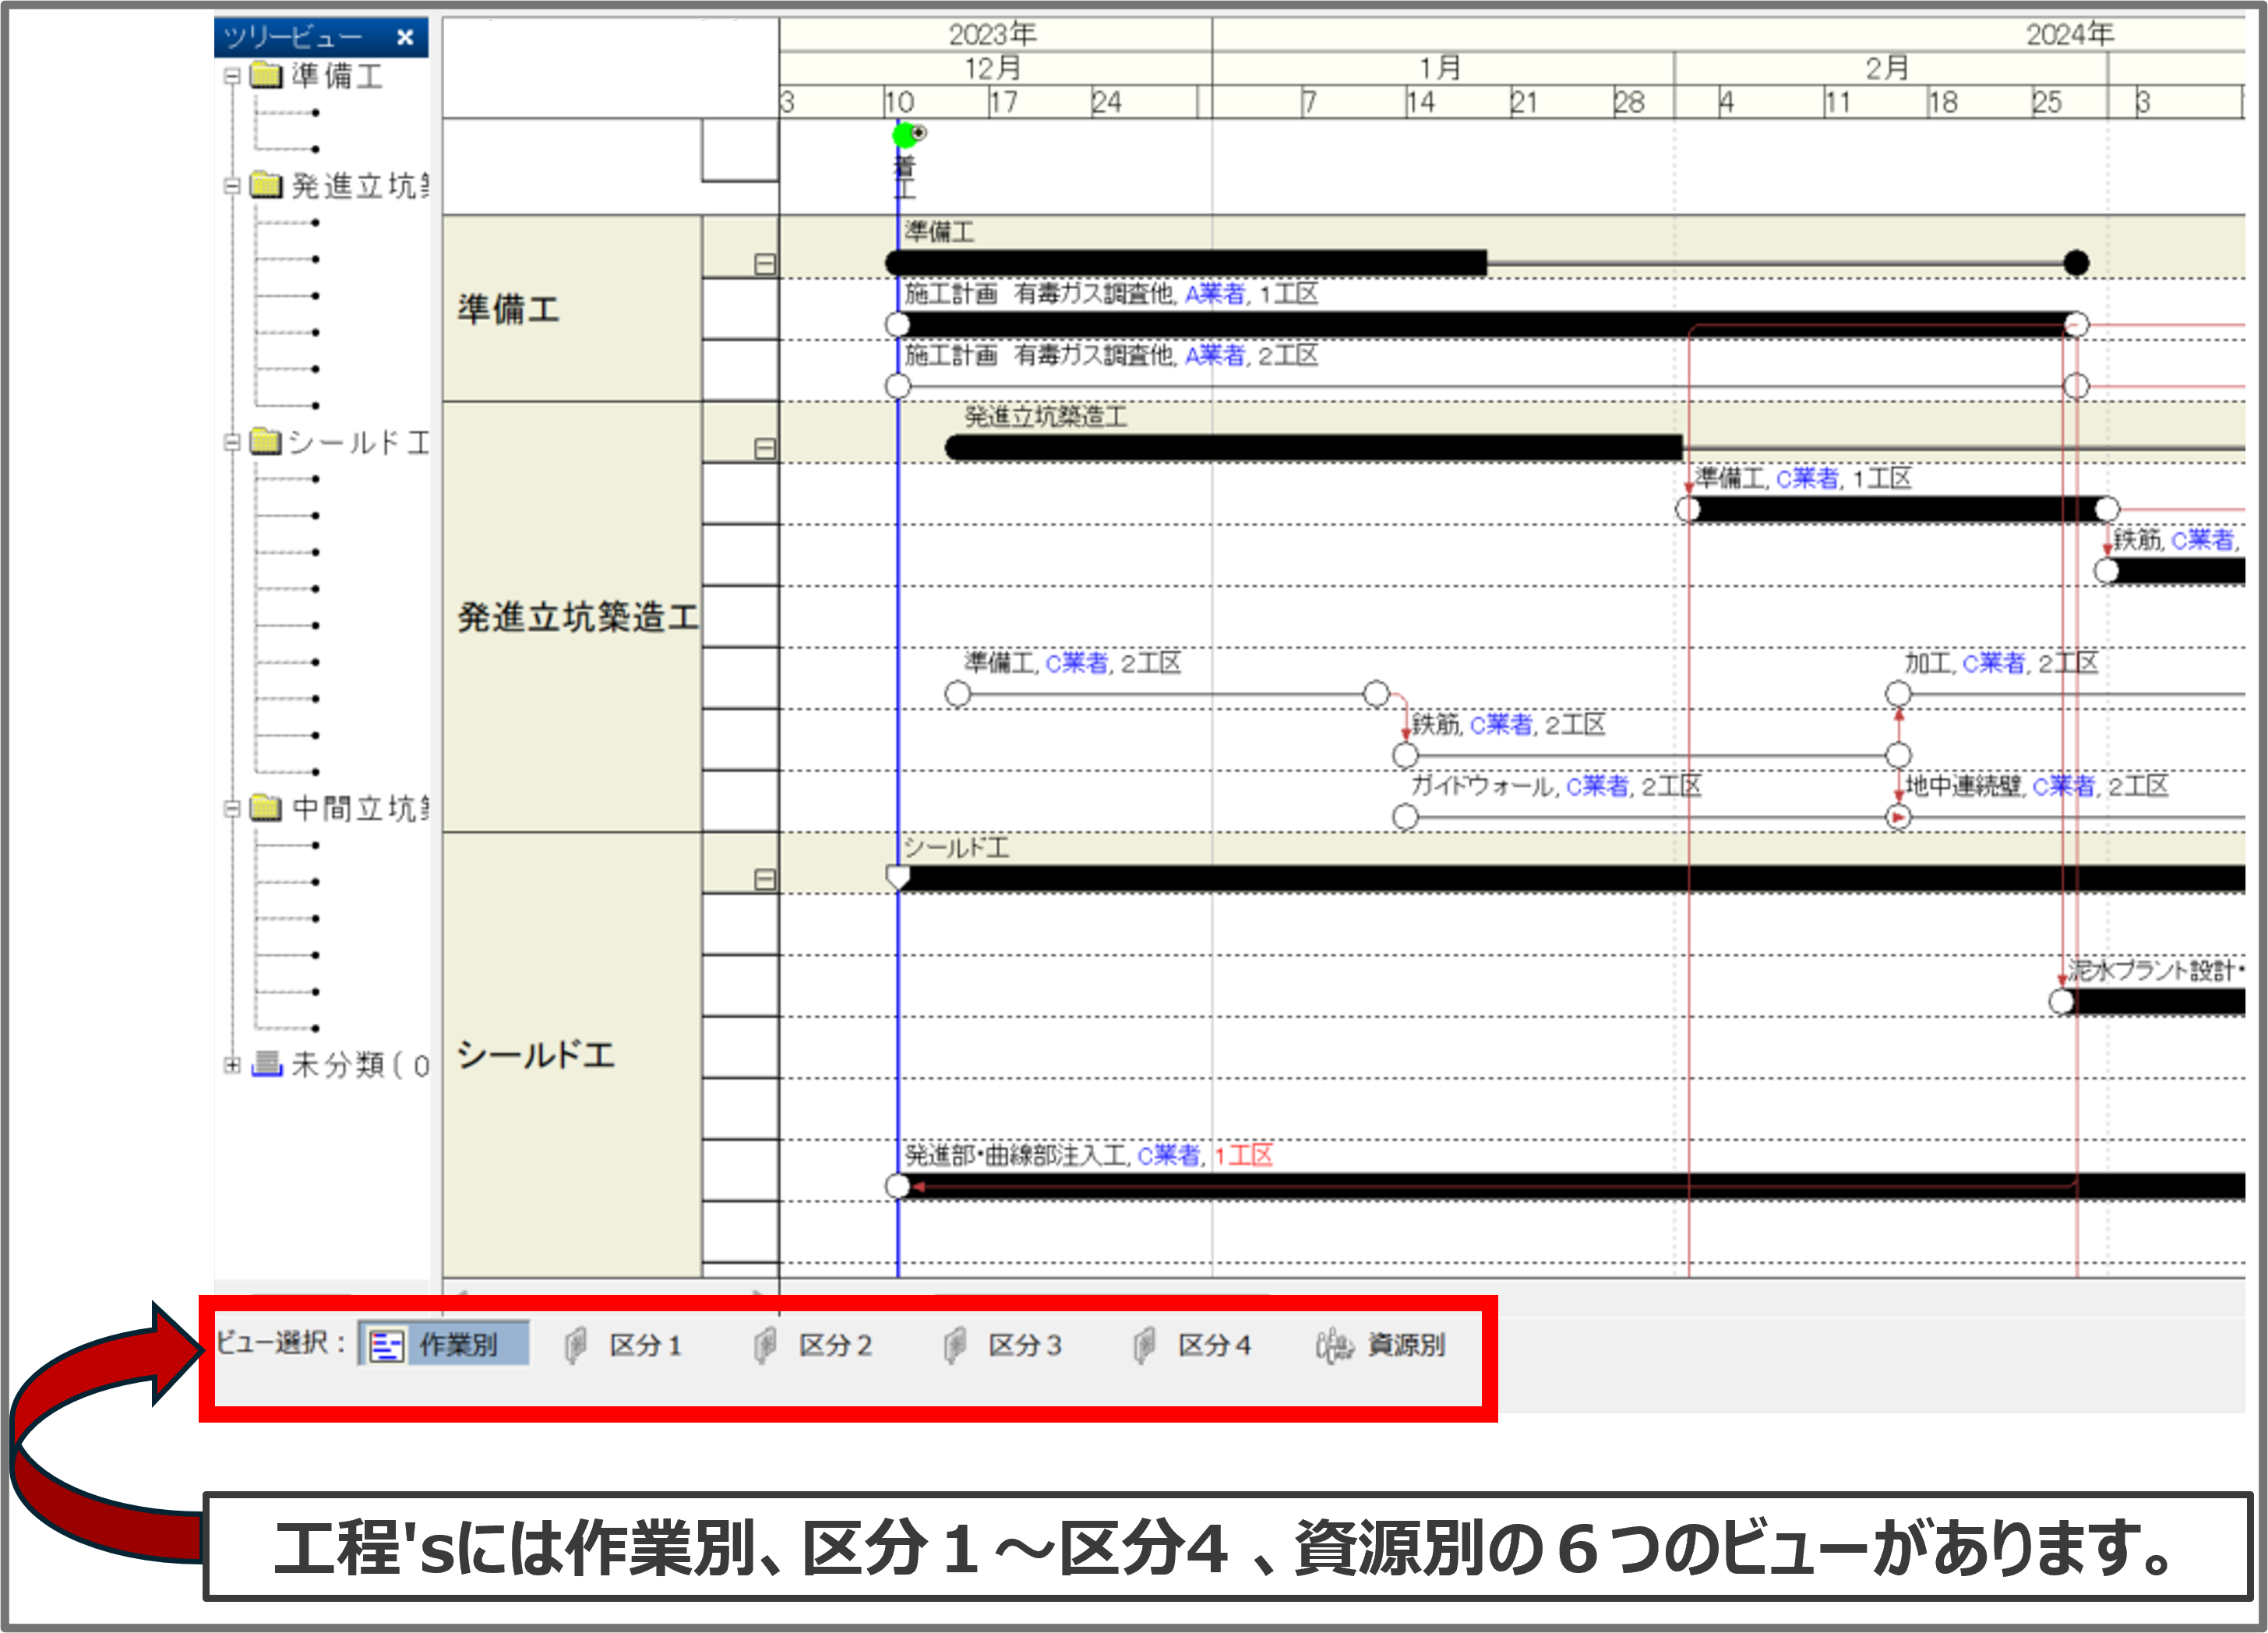Select the 作業別 view icon
This screenshot has height=1633, width=2268.
pos(386,1345)
